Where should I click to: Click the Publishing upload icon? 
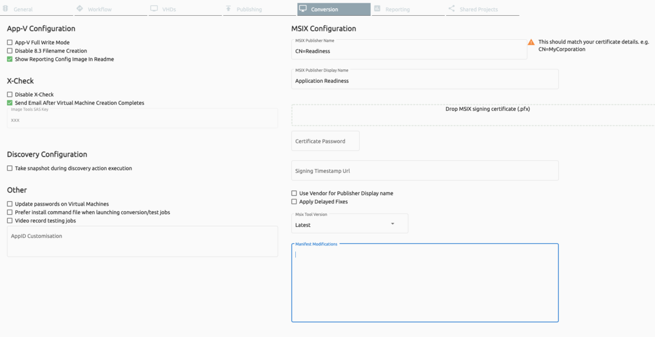(x=228, y=9)
